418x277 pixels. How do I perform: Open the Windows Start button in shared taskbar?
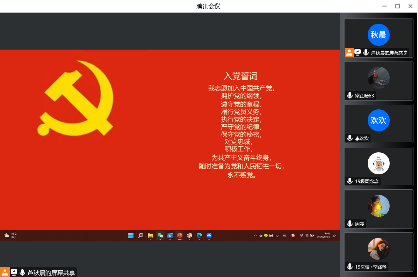pos(131,235)
